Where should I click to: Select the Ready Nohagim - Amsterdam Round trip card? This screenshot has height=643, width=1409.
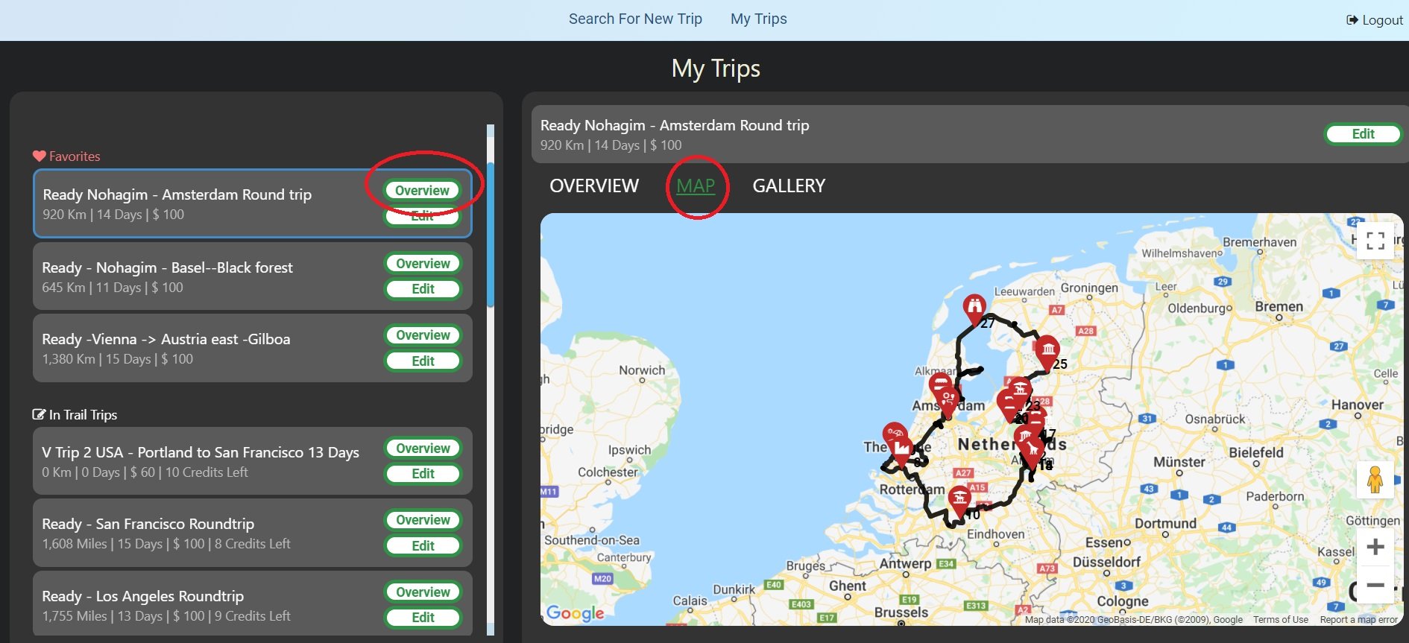click(x=253, y=203)
